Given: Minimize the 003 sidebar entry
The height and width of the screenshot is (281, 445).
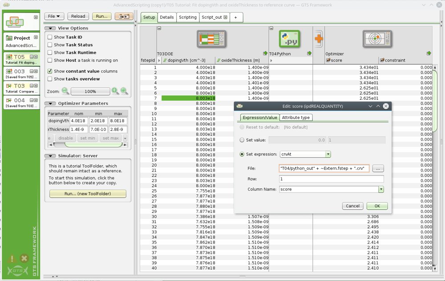Looking at the screenshot, I should [x=32, y=71].
